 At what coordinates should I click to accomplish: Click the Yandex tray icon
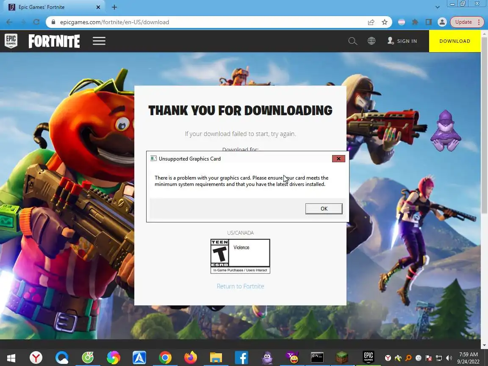point(388,358)
